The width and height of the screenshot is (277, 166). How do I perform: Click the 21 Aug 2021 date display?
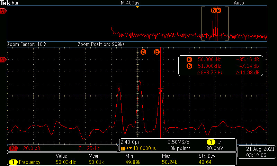(260, 149)
